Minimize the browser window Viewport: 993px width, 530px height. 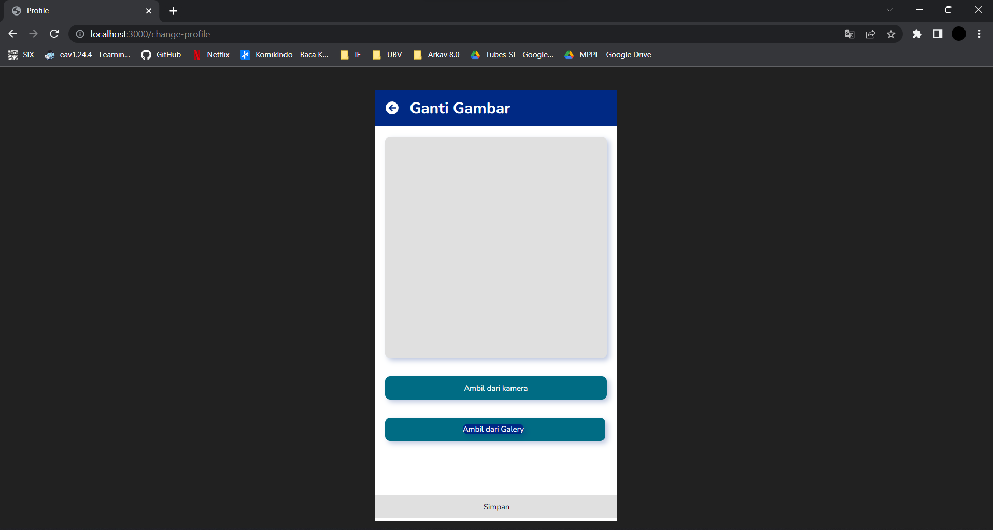(x=919, y=10)
